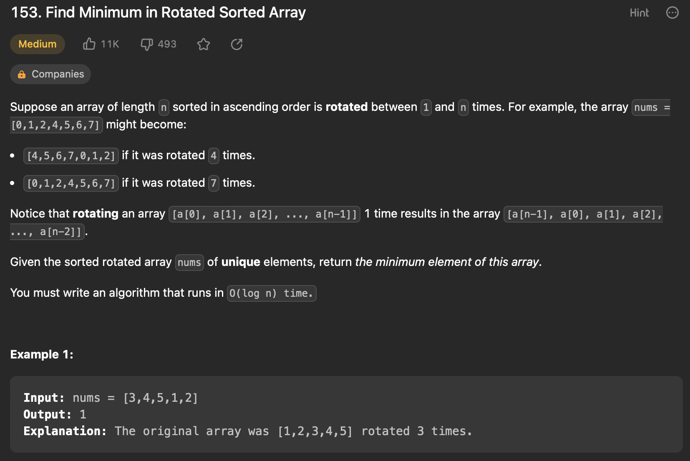Click the thumbs down dislike icon
This screenshot has height=461, width=690.
(146, 44)
